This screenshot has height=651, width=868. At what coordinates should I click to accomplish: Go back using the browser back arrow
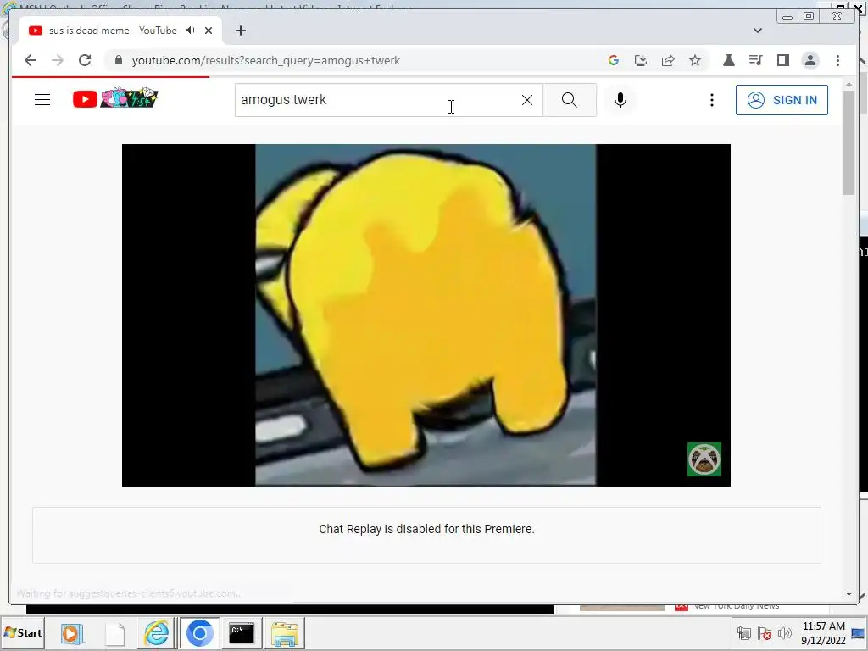point(31,60)
